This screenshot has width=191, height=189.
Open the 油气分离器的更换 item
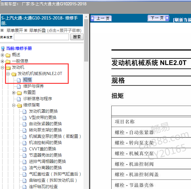coord(45,168)
